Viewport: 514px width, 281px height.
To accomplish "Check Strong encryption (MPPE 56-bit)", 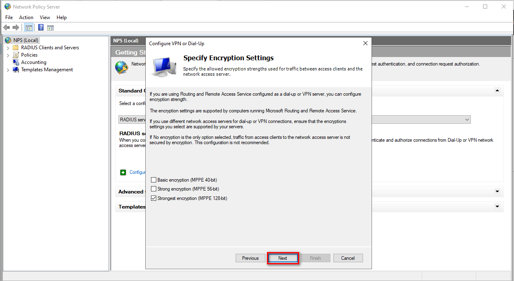I will pos(153,189).
